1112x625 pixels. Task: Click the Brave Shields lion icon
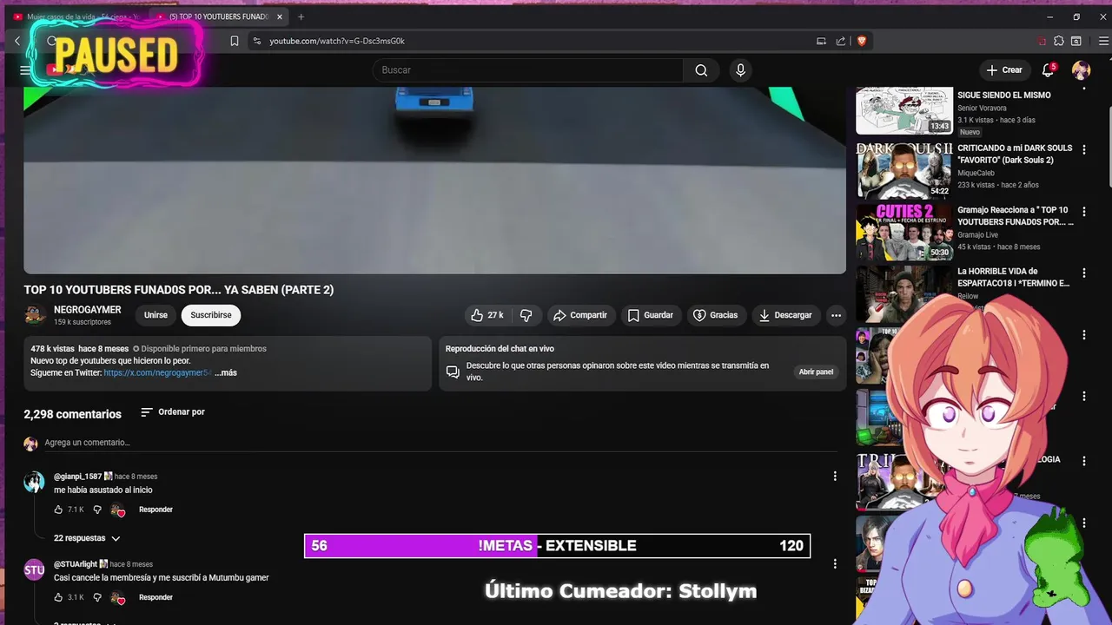pos(862,41)
